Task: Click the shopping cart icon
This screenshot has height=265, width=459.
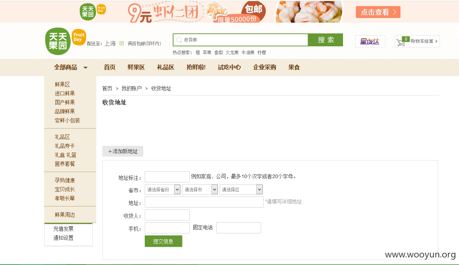Action: [400, 42]
